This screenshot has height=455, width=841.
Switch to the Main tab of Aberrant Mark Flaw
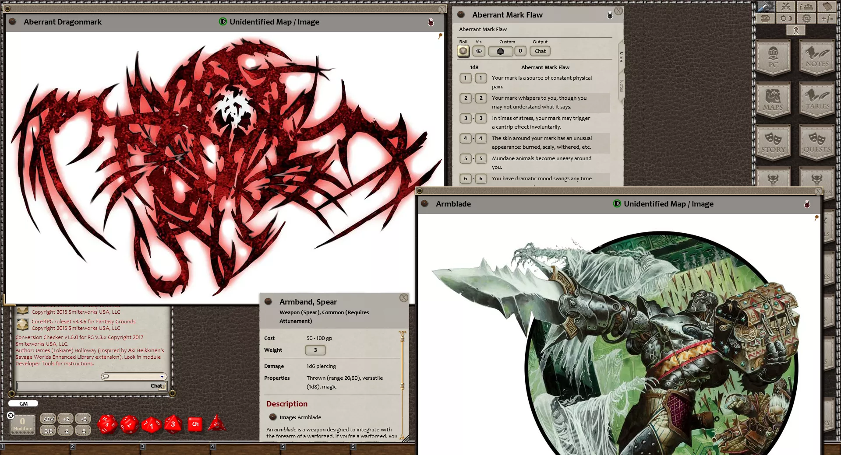[x=621, y=56]
